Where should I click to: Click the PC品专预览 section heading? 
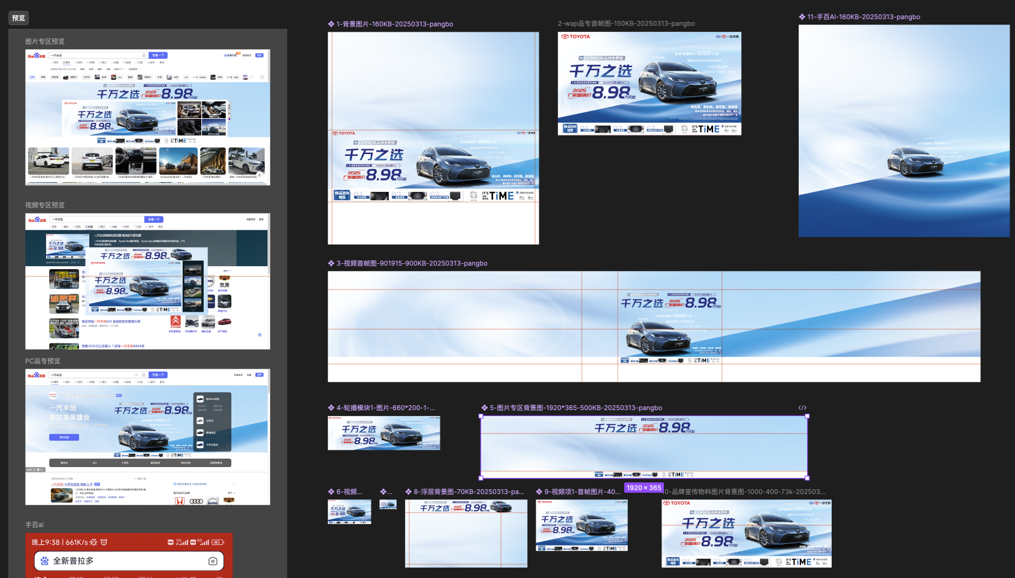point(43,361)
